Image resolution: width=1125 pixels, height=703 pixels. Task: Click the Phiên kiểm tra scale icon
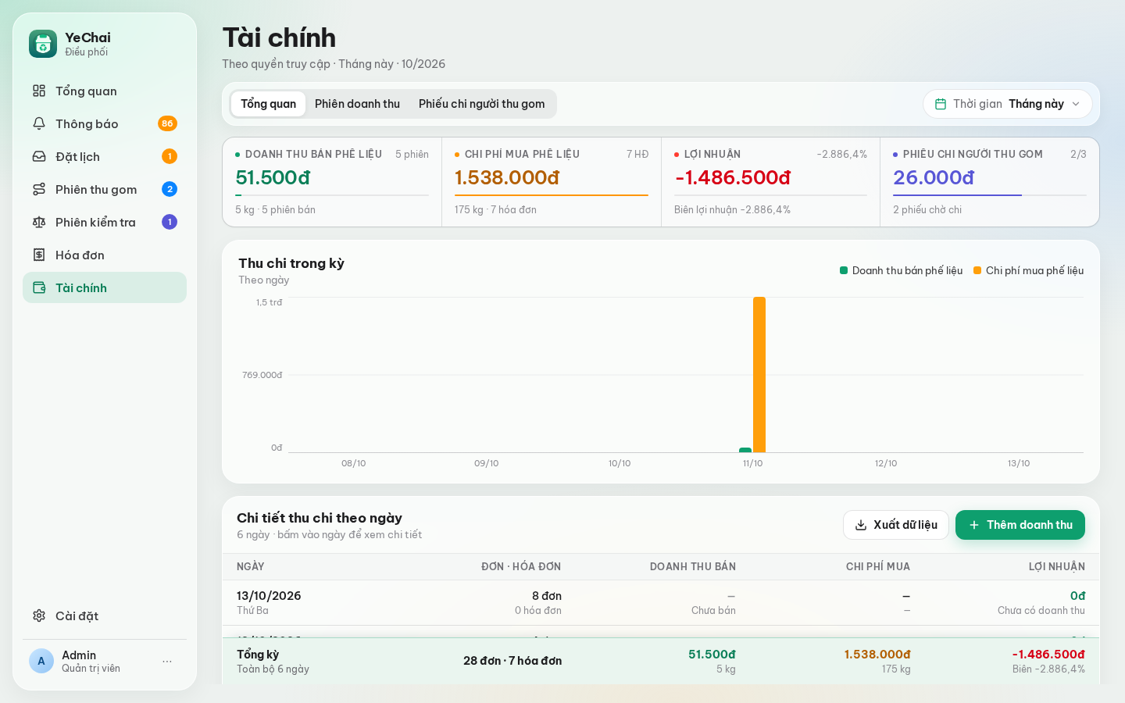39,222
